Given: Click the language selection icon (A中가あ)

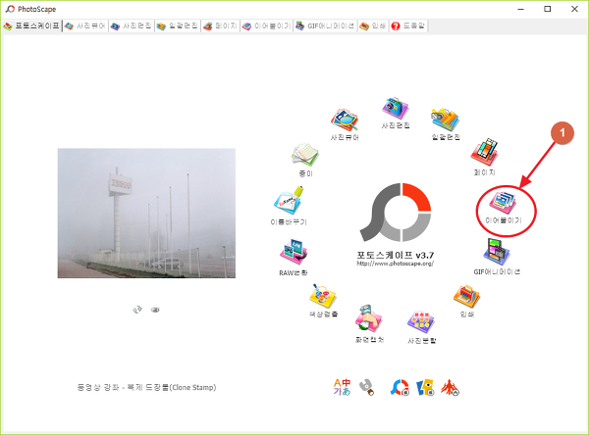Looking at the screenshot, I should pos(342,387).
